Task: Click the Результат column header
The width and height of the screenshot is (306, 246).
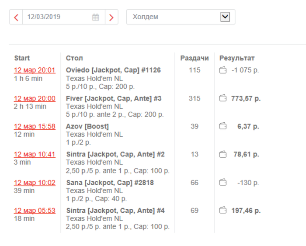Action: (237, 58)
